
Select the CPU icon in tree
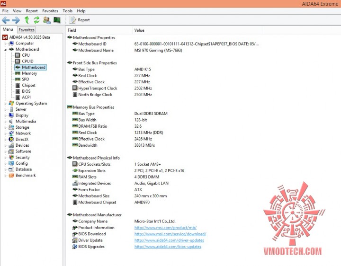click(18, 55)
